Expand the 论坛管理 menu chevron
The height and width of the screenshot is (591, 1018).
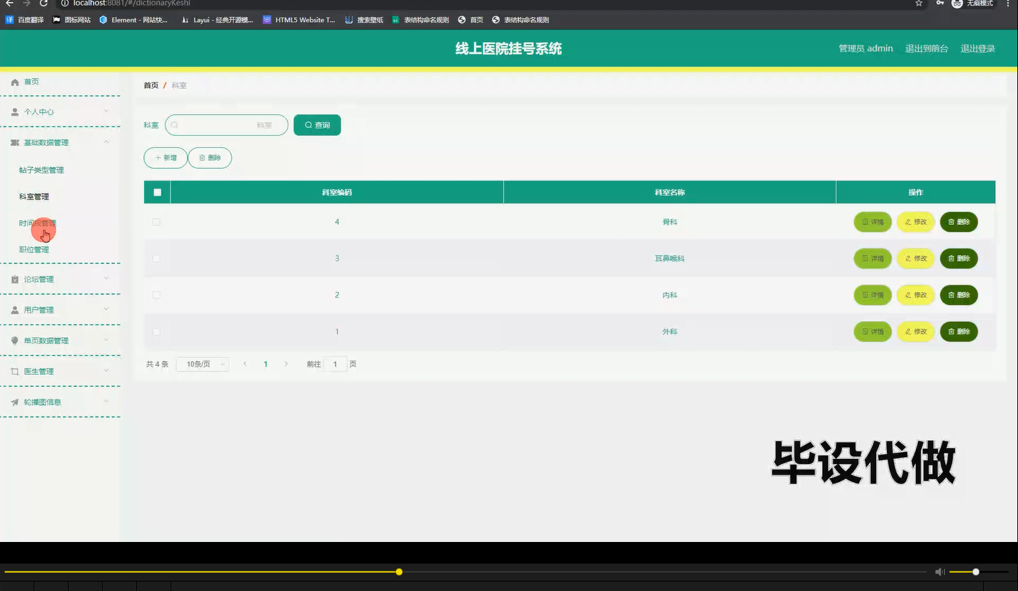106,279
